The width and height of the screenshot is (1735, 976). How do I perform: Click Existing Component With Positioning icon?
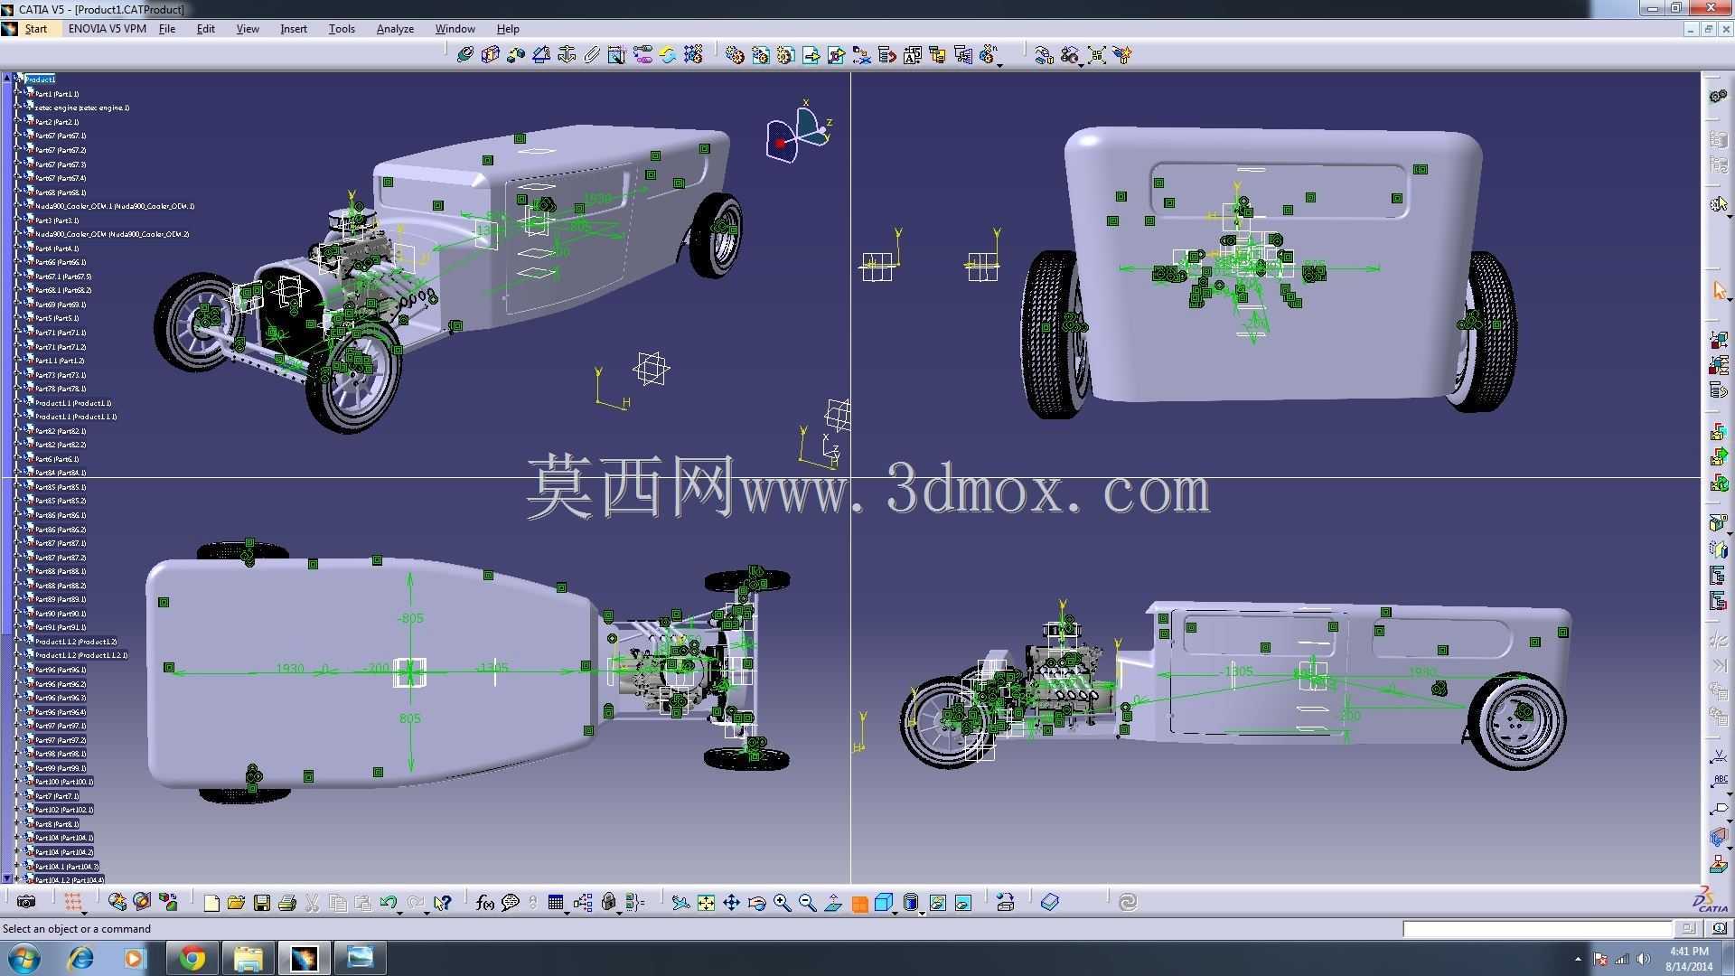(836, 55)
